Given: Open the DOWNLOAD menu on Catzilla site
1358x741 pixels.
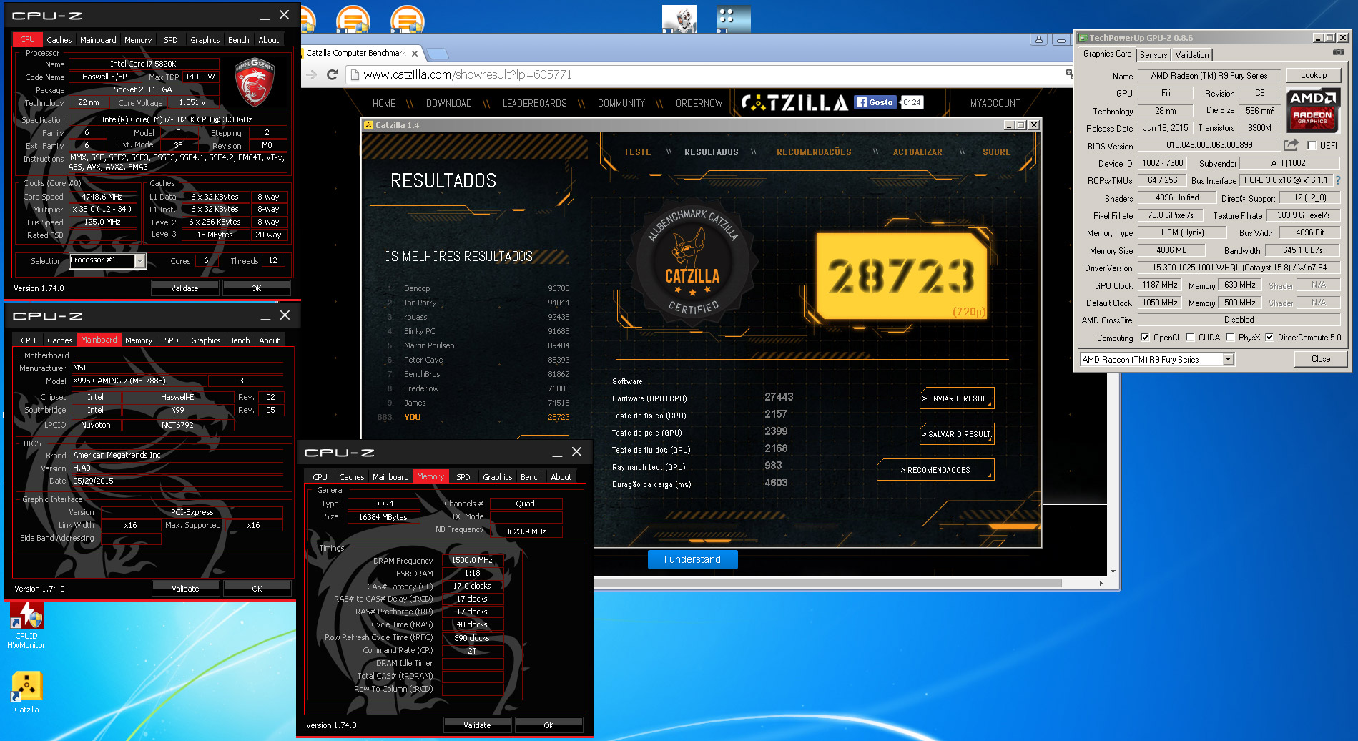Looking at the screenshot, I should [x=448, y=104].
